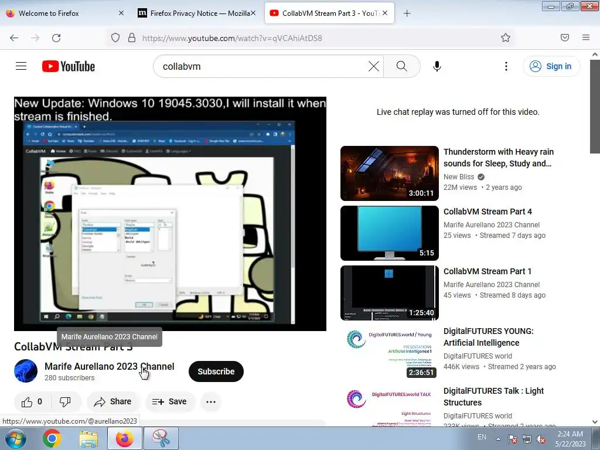The height and width of the screenshot is (450, 600).
Task: Click the muted volume tray icon
Action: pyautogui.click(x=541, y=439)
